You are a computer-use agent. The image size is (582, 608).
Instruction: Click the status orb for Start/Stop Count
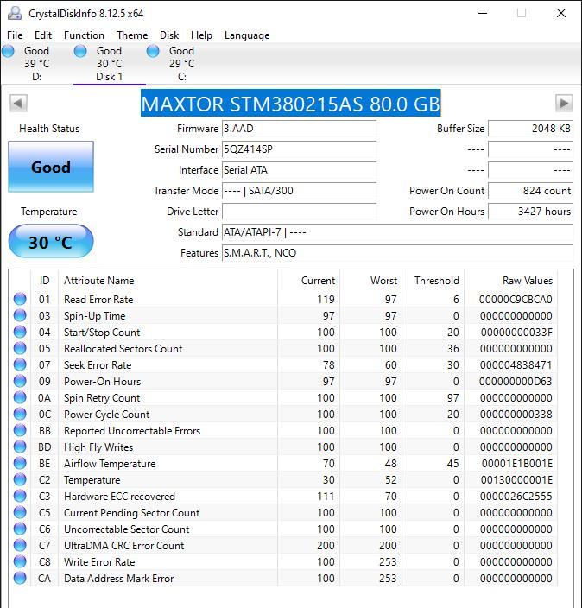coord(20,332)
